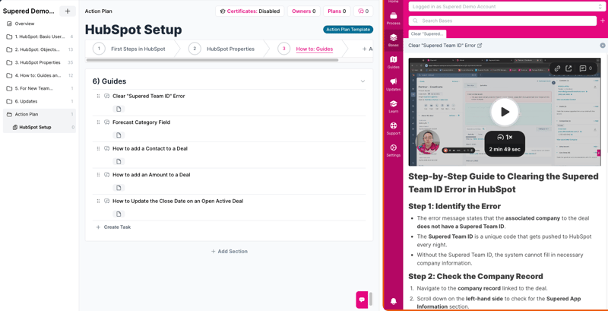Open the Settings sidebar icon
Screen dimensions: 608x311
pos(393,151)
